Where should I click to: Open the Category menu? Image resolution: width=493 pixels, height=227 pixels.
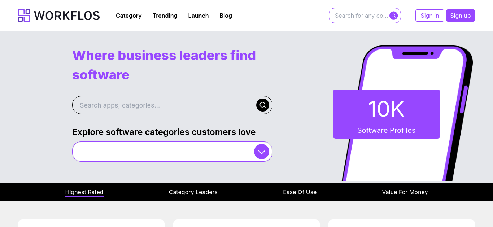[129, 16]
